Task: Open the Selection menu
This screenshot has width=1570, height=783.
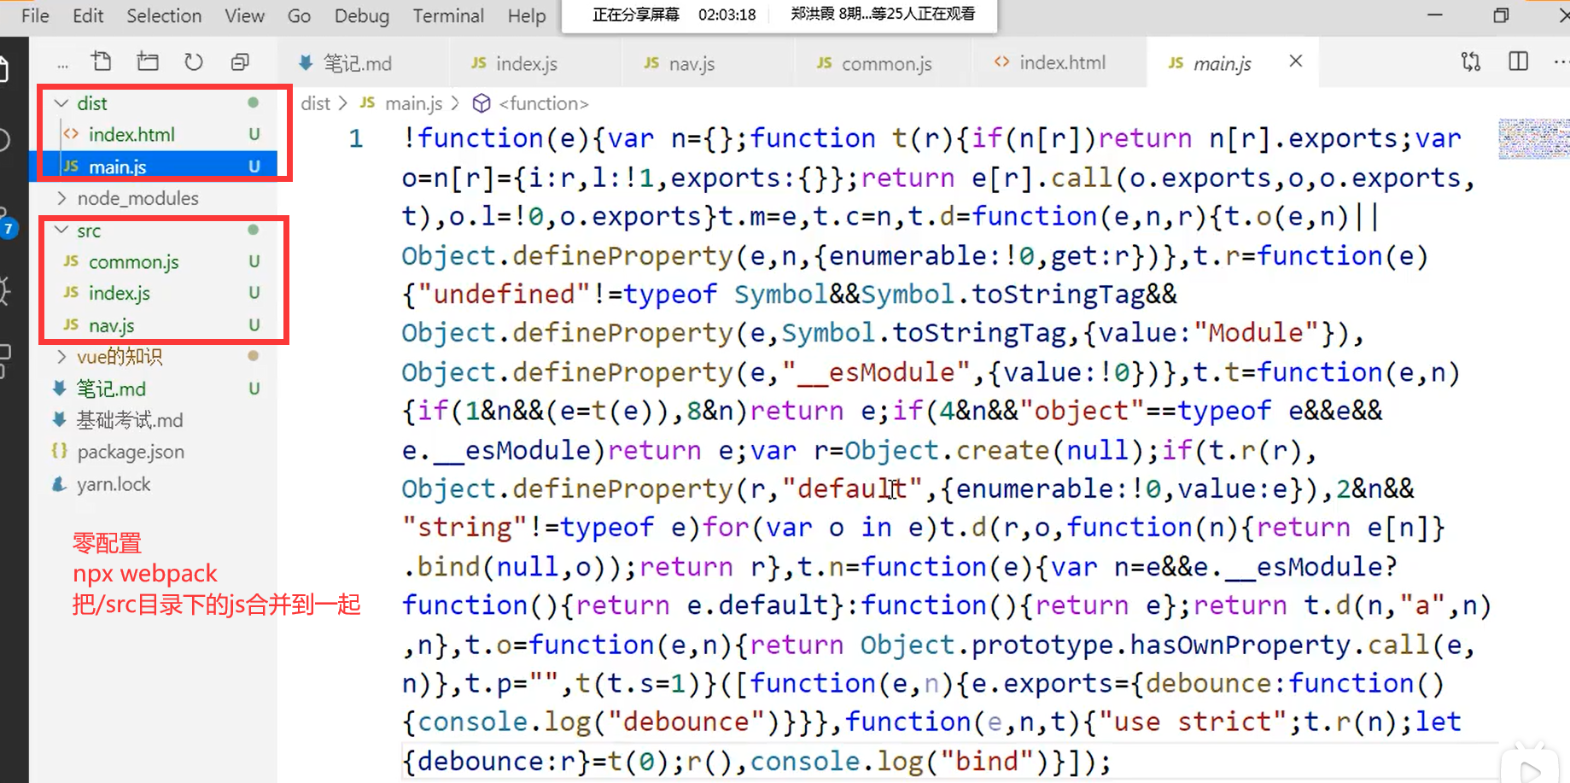Action: point(164,15)
